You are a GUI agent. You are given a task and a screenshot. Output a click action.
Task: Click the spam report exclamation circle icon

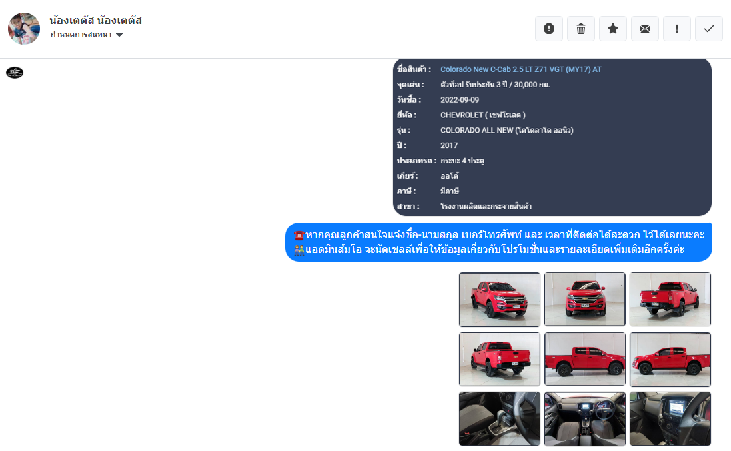pos(548,29)
